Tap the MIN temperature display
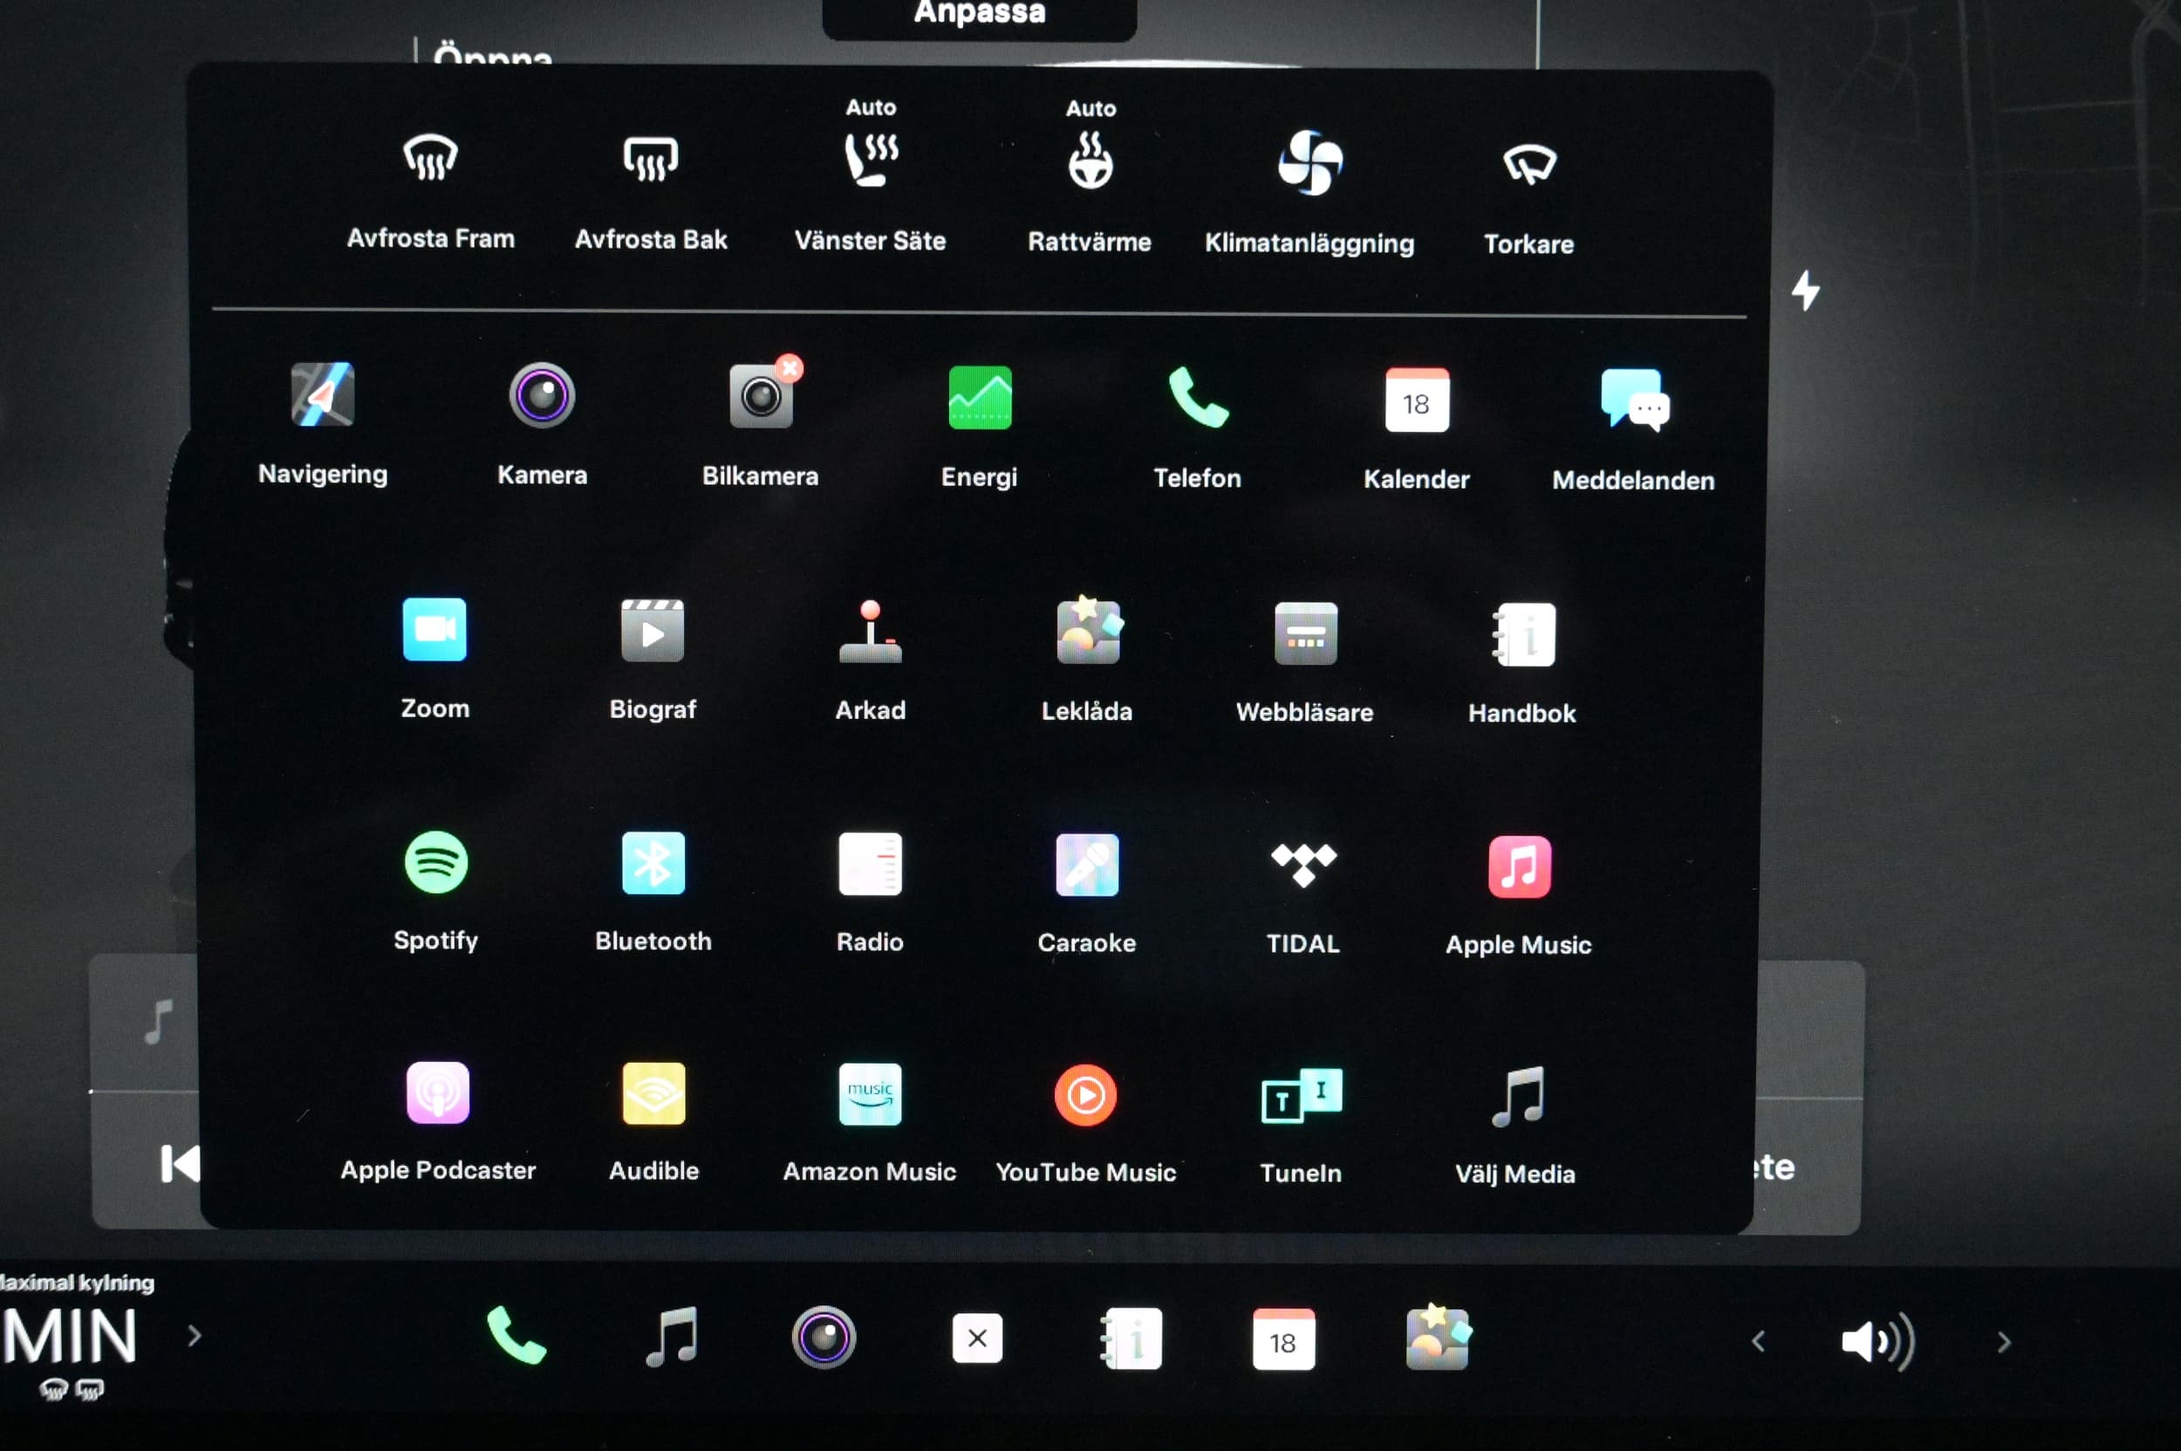2181x1451 pixels. (70, 1336)
